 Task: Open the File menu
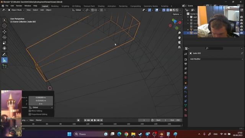(x=7, y=6)
